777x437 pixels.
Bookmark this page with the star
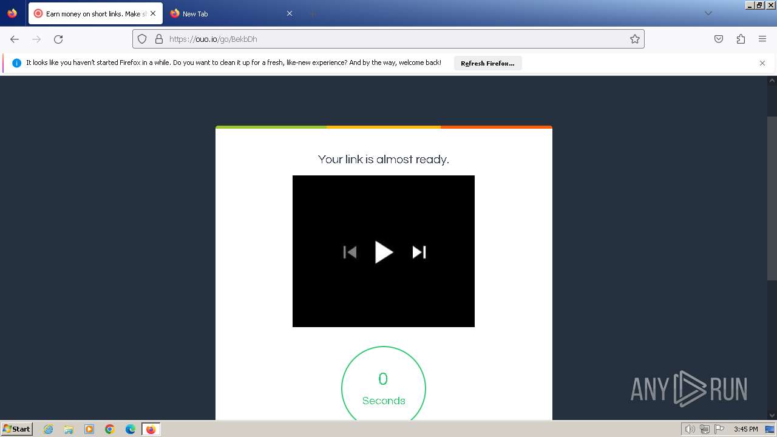click(635, 39)
